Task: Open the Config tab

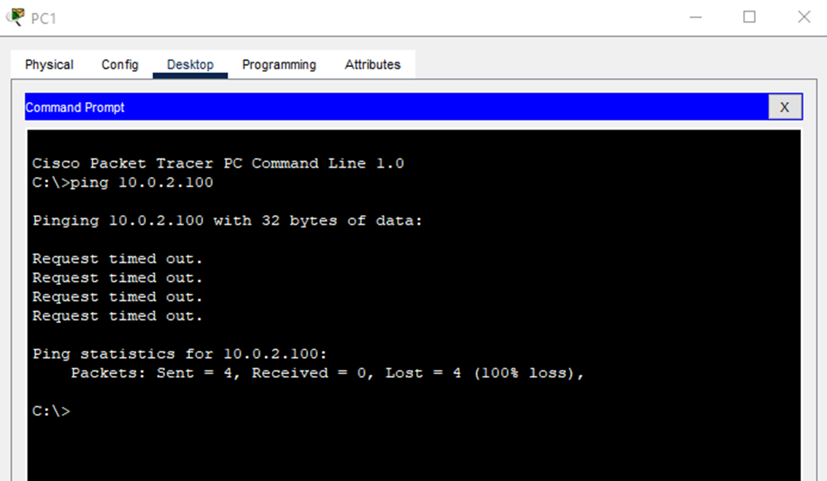Action: pyautogui.click(x=120, y=65)
